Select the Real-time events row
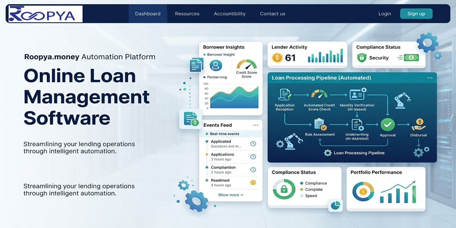Screen dimensions: 456x228 pyautogui.click(x=231, y=134)
